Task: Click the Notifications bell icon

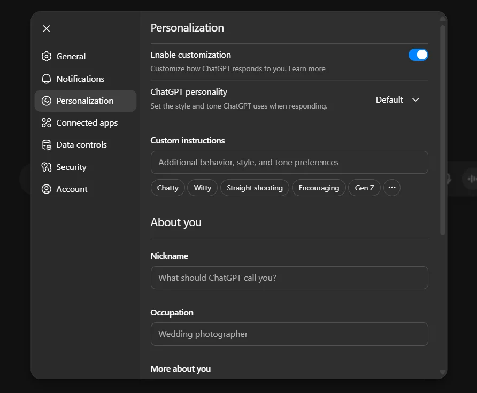Action: click(46, 79)
